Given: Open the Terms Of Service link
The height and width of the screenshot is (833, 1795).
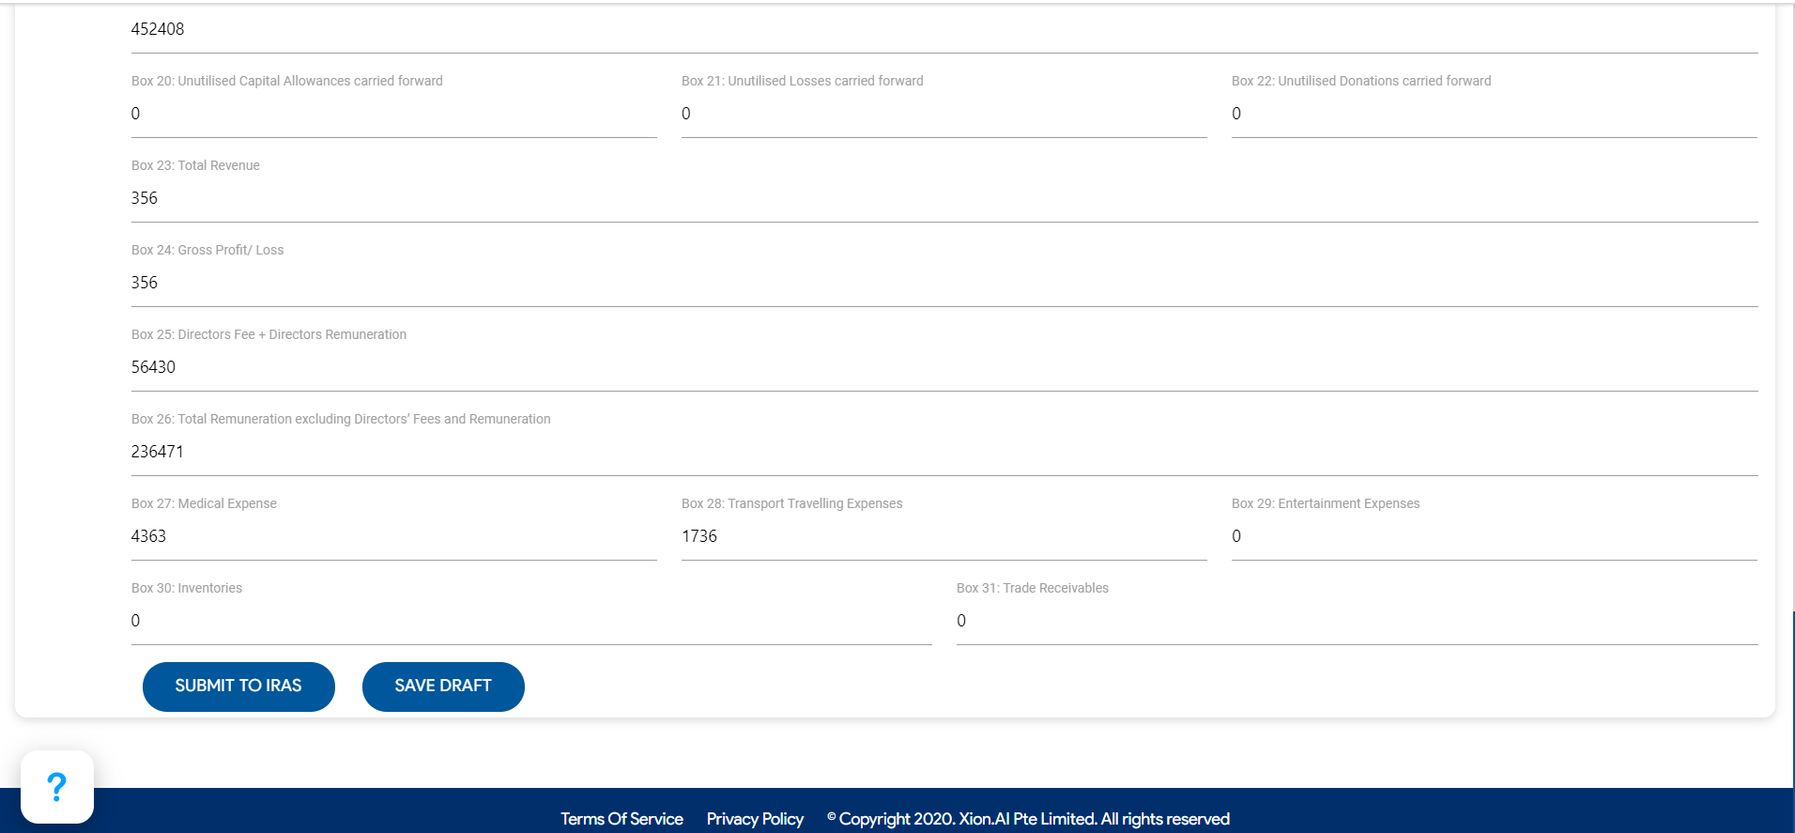Looking at the screenshot, I should point(621,819).
